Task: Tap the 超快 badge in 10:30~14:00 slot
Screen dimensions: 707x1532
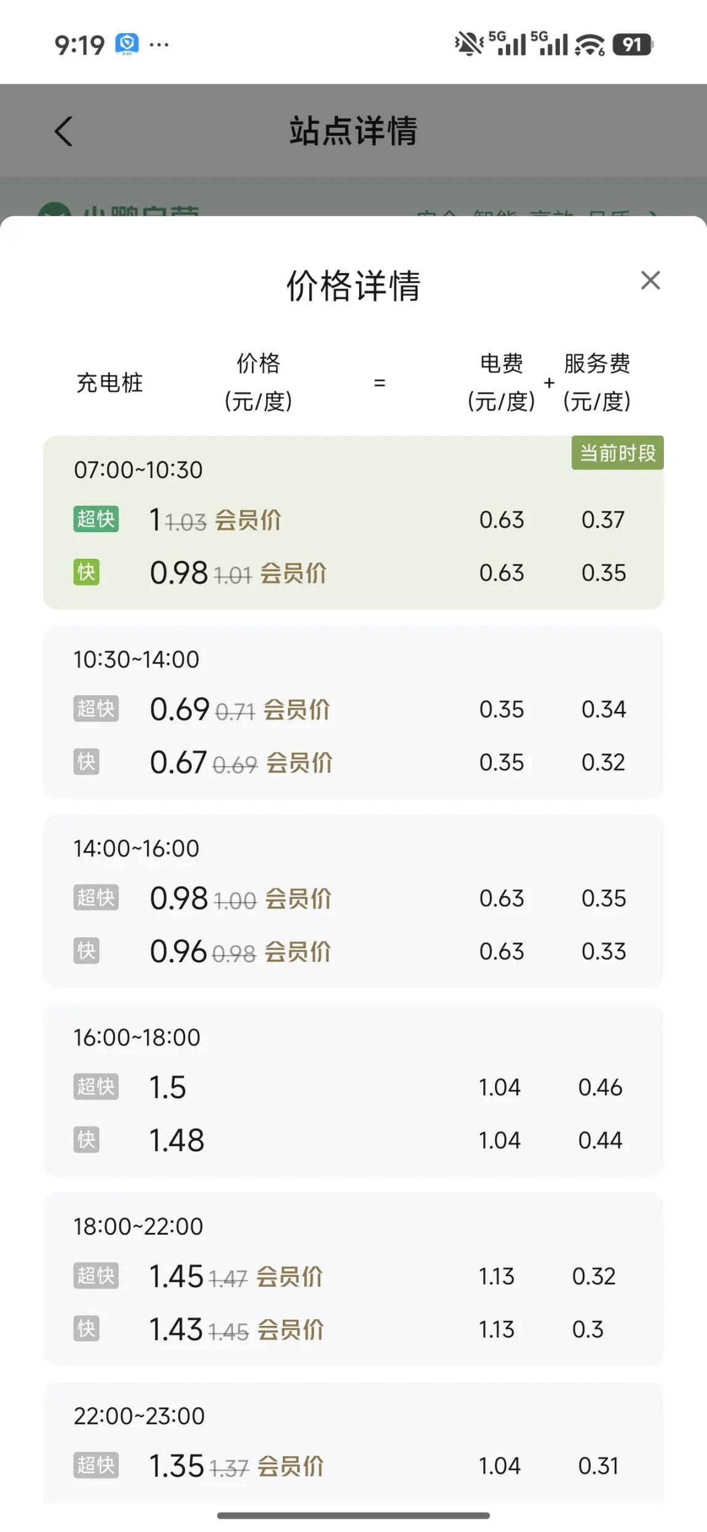Action: pos(96,709)
